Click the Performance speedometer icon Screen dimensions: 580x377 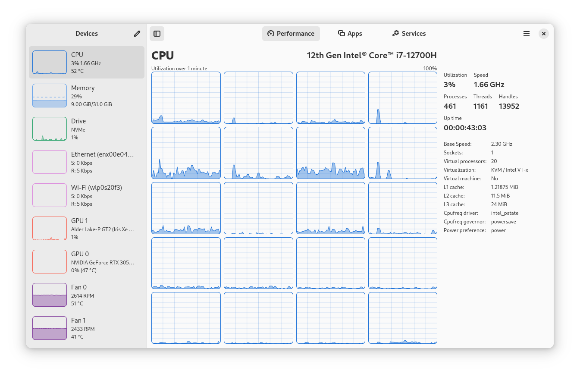coord(271,33)
